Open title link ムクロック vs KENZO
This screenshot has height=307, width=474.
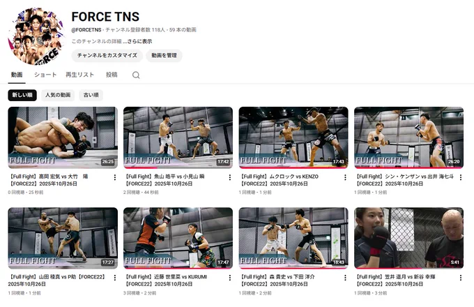pyautogui.click(x=279, y=180)
